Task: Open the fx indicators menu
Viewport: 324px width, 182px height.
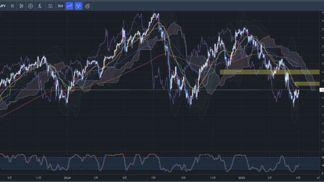Action: click(40, 6)
